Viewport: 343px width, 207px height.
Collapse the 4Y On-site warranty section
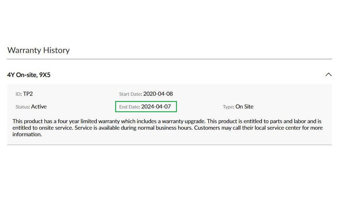[328, 75]
